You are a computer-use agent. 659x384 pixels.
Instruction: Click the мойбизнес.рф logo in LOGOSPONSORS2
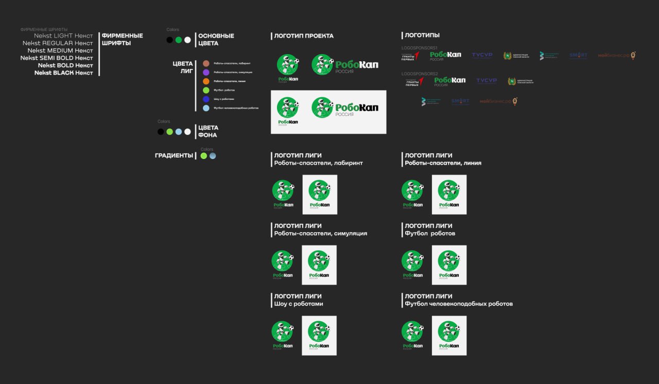coord(498,102)
